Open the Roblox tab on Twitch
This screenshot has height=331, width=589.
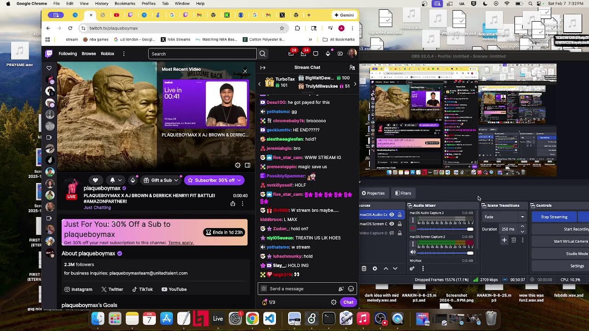click(x=107, y=54)
